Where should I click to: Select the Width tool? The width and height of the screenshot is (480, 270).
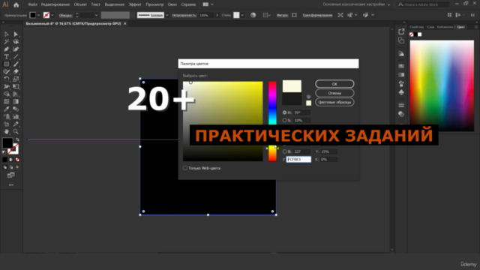click(x=7, y=87)
